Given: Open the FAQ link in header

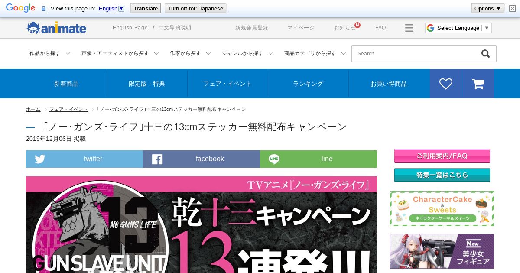Looking at the screenshot, I should click(x=380, y=28).
